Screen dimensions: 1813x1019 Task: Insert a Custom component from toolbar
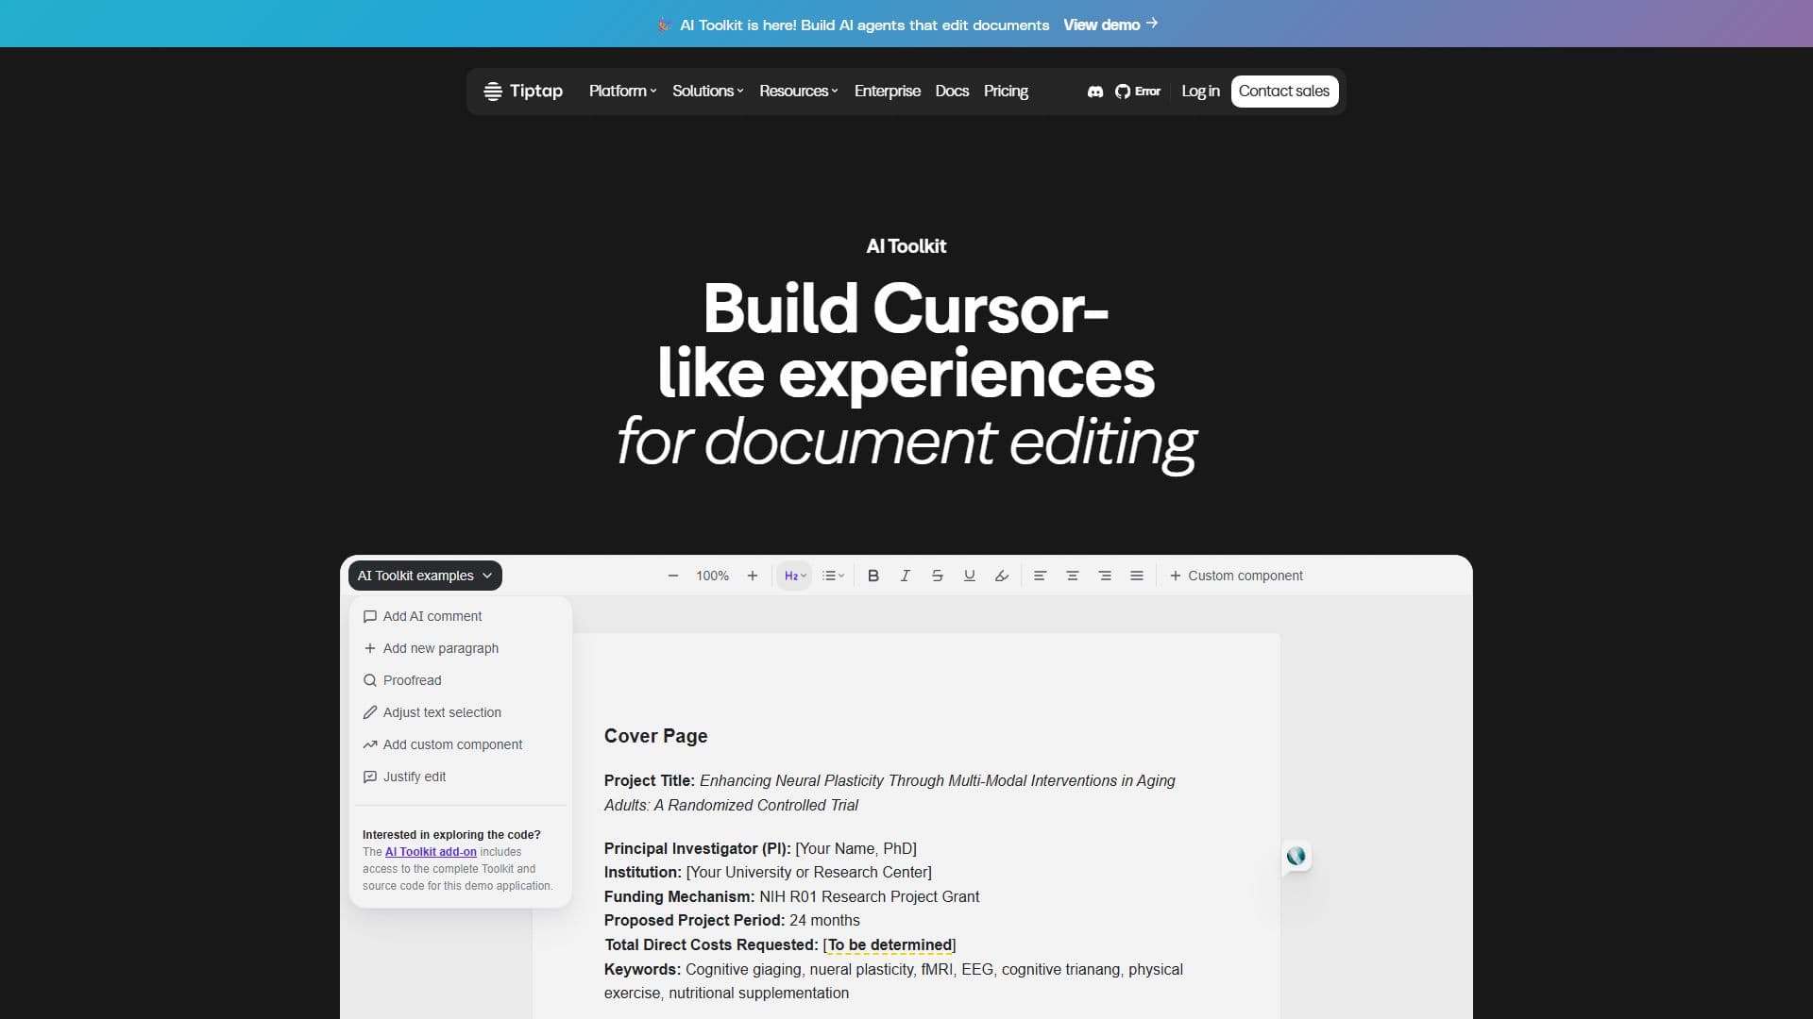tap(1235, 576)
